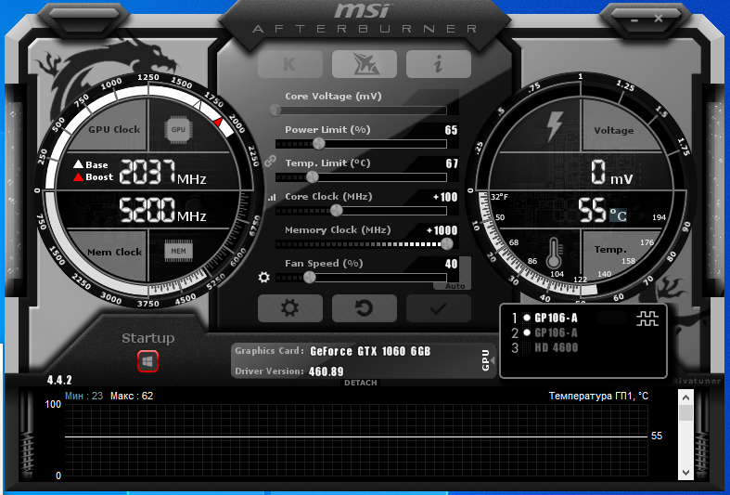Click the Power Limit value 65
Screen dimensions: 730x495
tap(451, 130)
